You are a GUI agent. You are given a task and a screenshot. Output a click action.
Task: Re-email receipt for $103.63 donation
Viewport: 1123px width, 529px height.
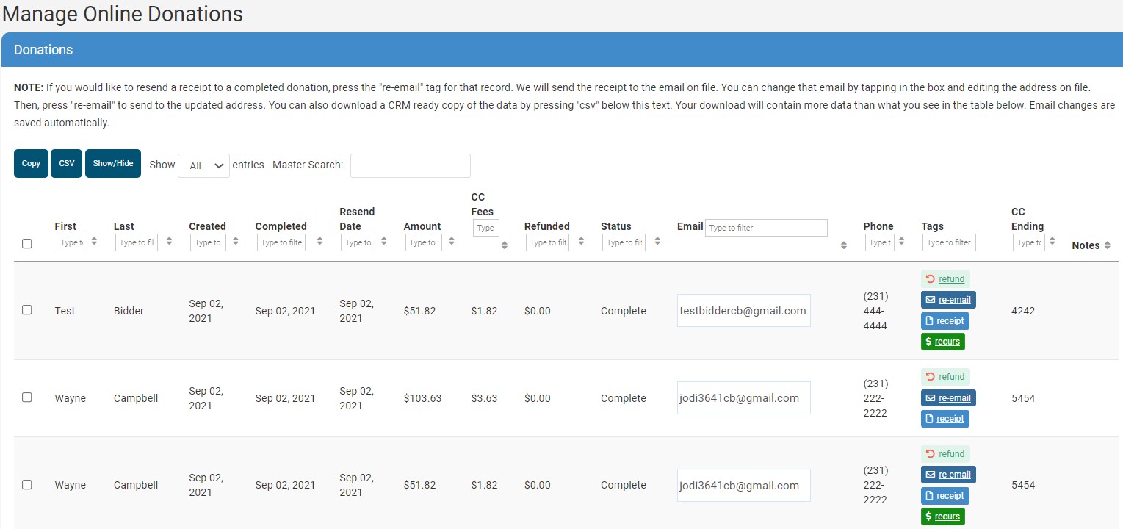point(947,398)
